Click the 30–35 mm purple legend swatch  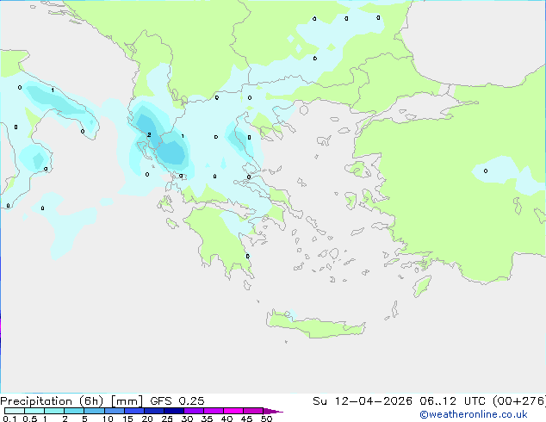194,411
